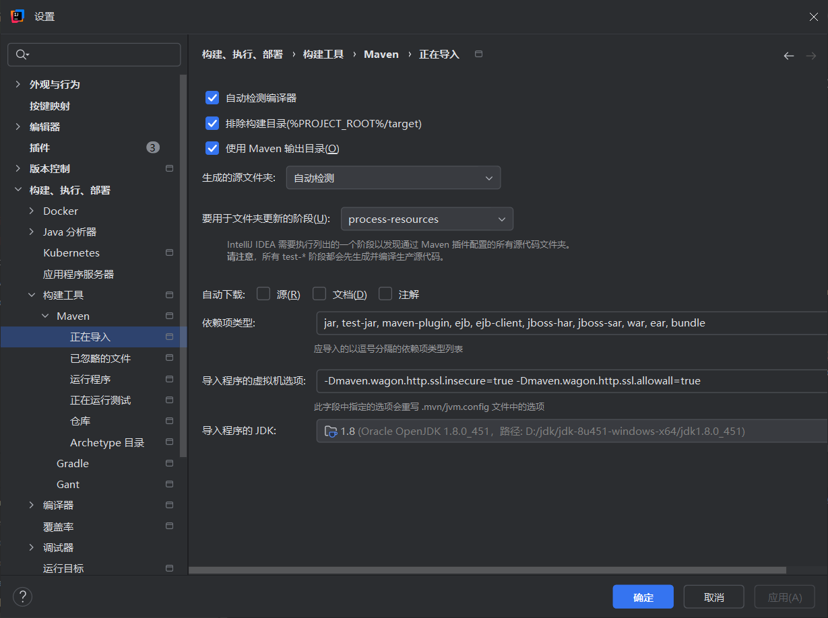The width and height of the screenshot is (828, 618).
Task: Click the project-level icon next to 仓库
Action: click(170, 421)
